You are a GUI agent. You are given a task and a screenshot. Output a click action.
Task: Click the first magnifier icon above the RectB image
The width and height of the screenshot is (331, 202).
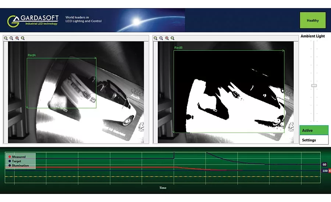[156, 38]
